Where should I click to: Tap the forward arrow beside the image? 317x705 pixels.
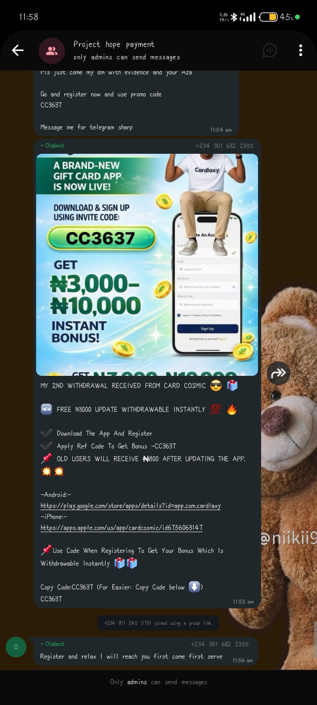click(x=279, y=373)
